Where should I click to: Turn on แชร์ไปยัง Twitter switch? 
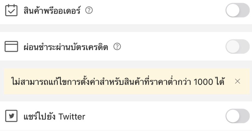point(238,116)
